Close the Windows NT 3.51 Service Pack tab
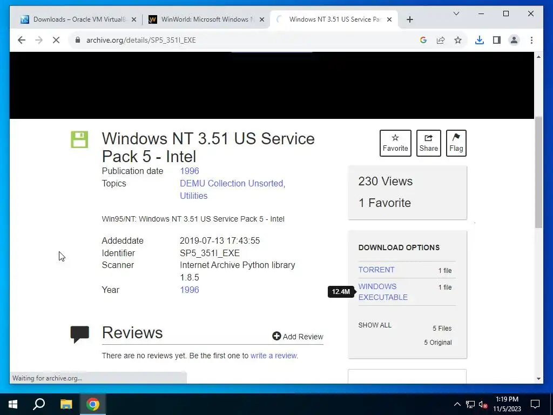Screen dimensions: 553x415 (x=389, y=20)
